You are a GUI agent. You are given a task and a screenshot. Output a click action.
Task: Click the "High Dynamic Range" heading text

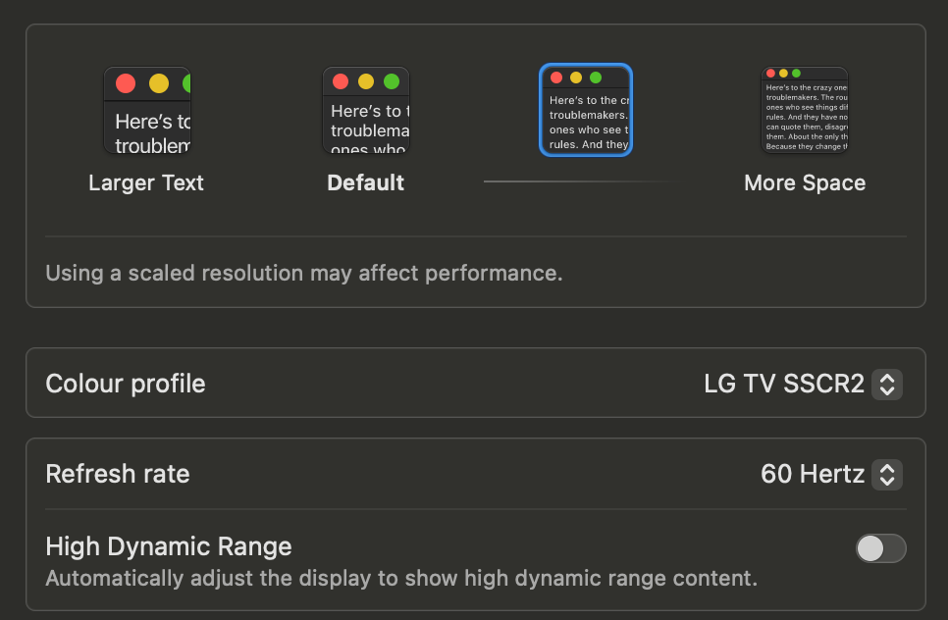pos(169,546)
